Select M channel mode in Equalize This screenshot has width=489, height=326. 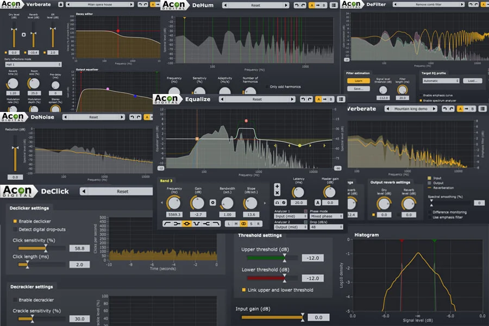(x=236, y=224)
